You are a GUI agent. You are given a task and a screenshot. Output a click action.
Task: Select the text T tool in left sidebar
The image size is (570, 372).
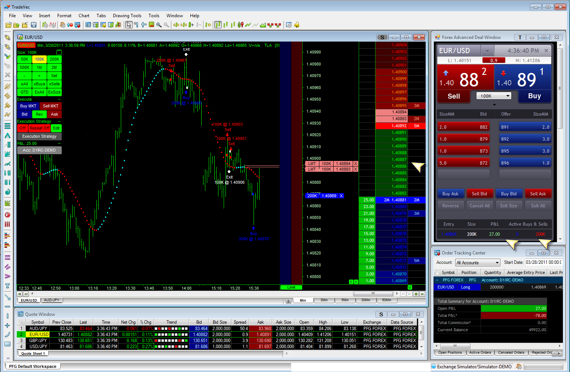(7, 286)
